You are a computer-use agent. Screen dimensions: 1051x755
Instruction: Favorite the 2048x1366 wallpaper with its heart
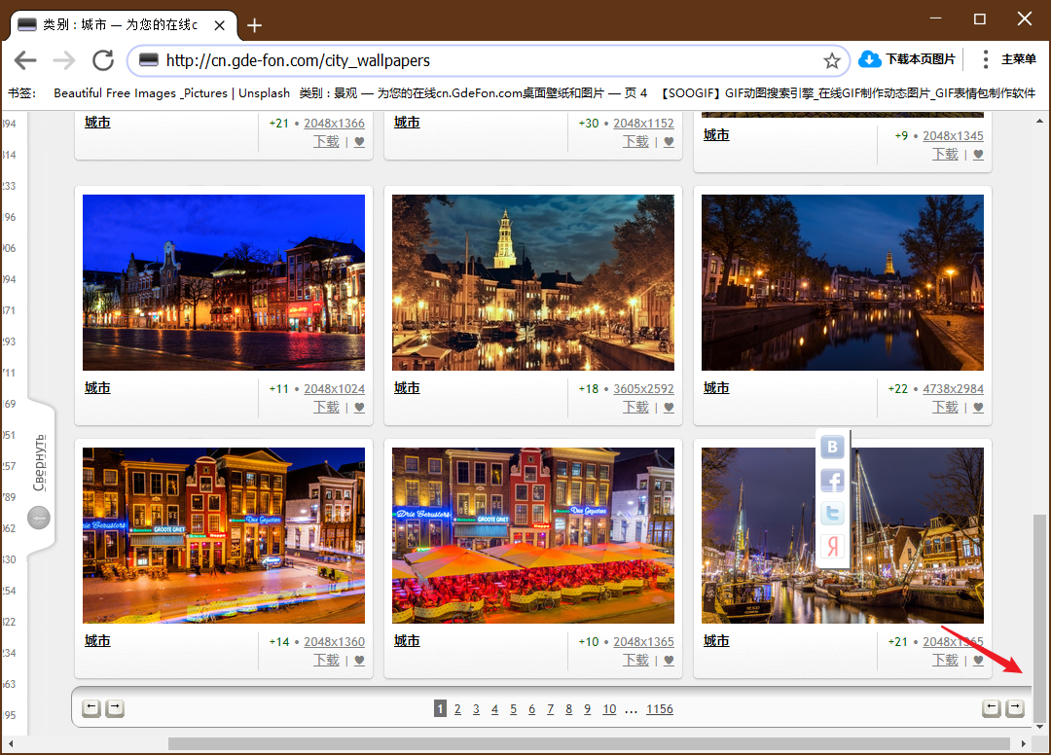point(359,142)
